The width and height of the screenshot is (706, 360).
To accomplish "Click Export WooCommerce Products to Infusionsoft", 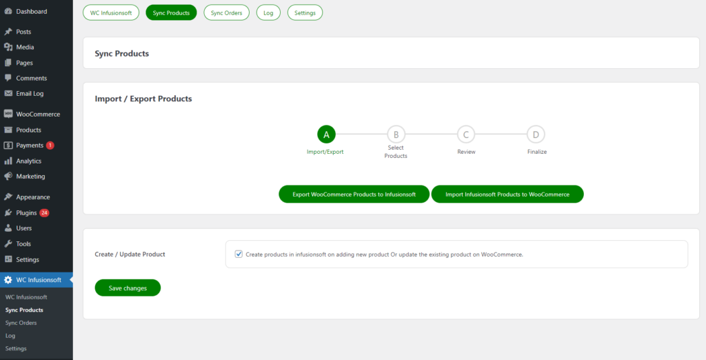I will (354, 194).
